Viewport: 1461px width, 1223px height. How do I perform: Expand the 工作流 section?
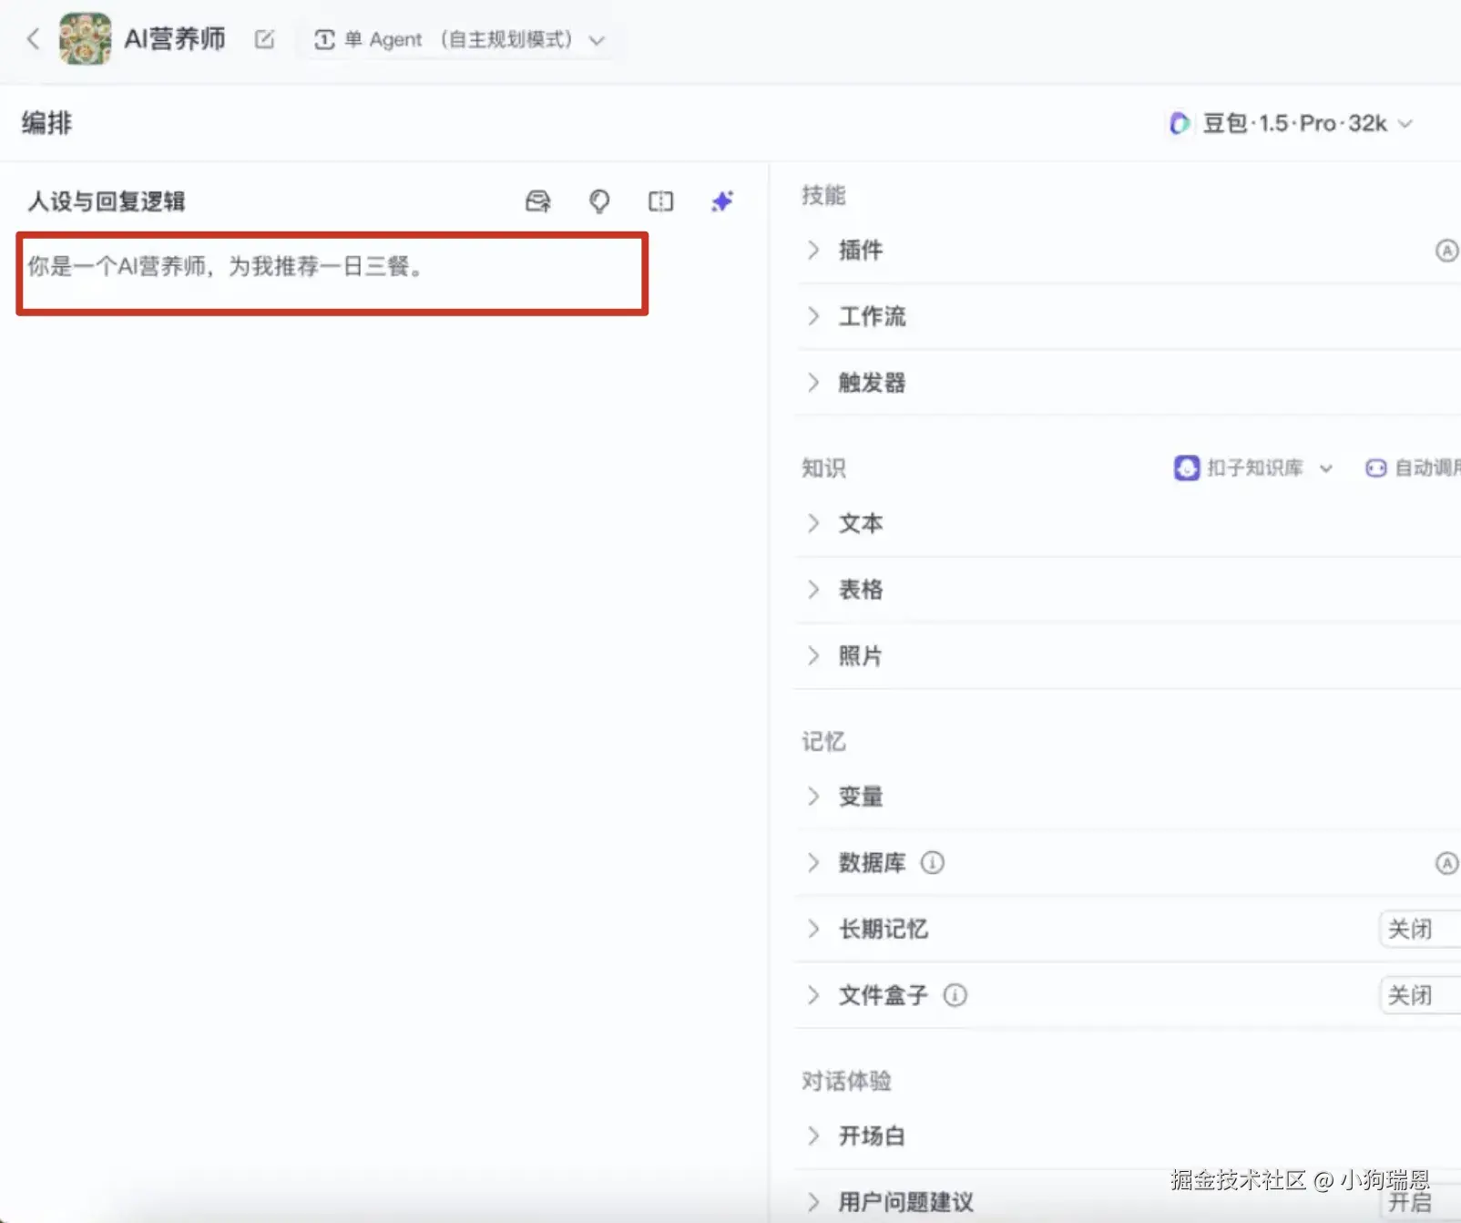coord(813,316)
